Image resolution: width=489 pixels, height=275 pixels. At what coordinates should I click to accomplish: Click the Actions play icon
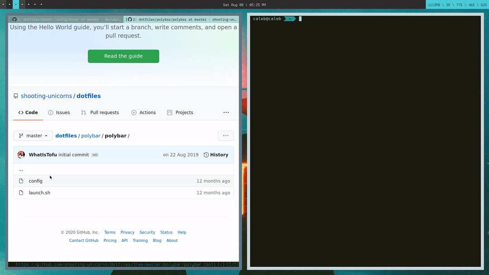[134, 113]
